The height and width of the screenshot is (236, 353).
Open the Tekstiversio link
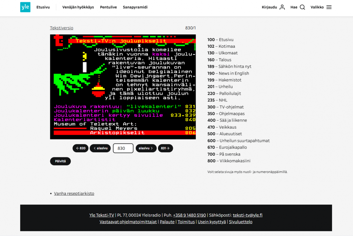click(x=61, y=28)
